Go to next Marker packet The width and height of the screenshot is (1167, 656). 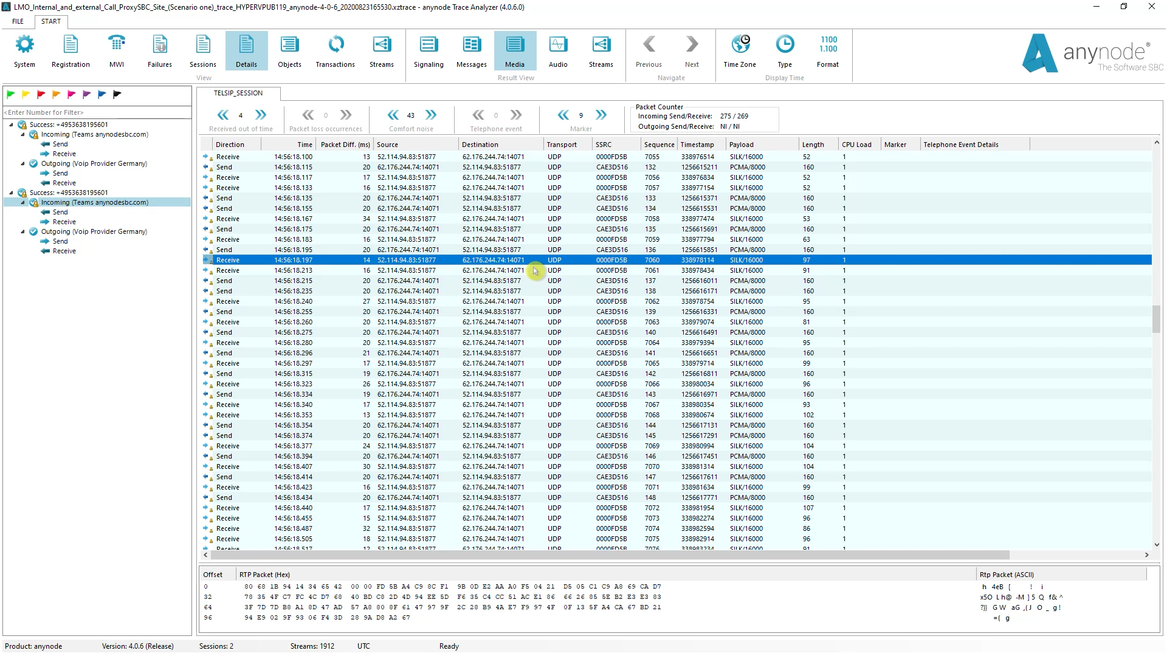click(x=601, y=115)
